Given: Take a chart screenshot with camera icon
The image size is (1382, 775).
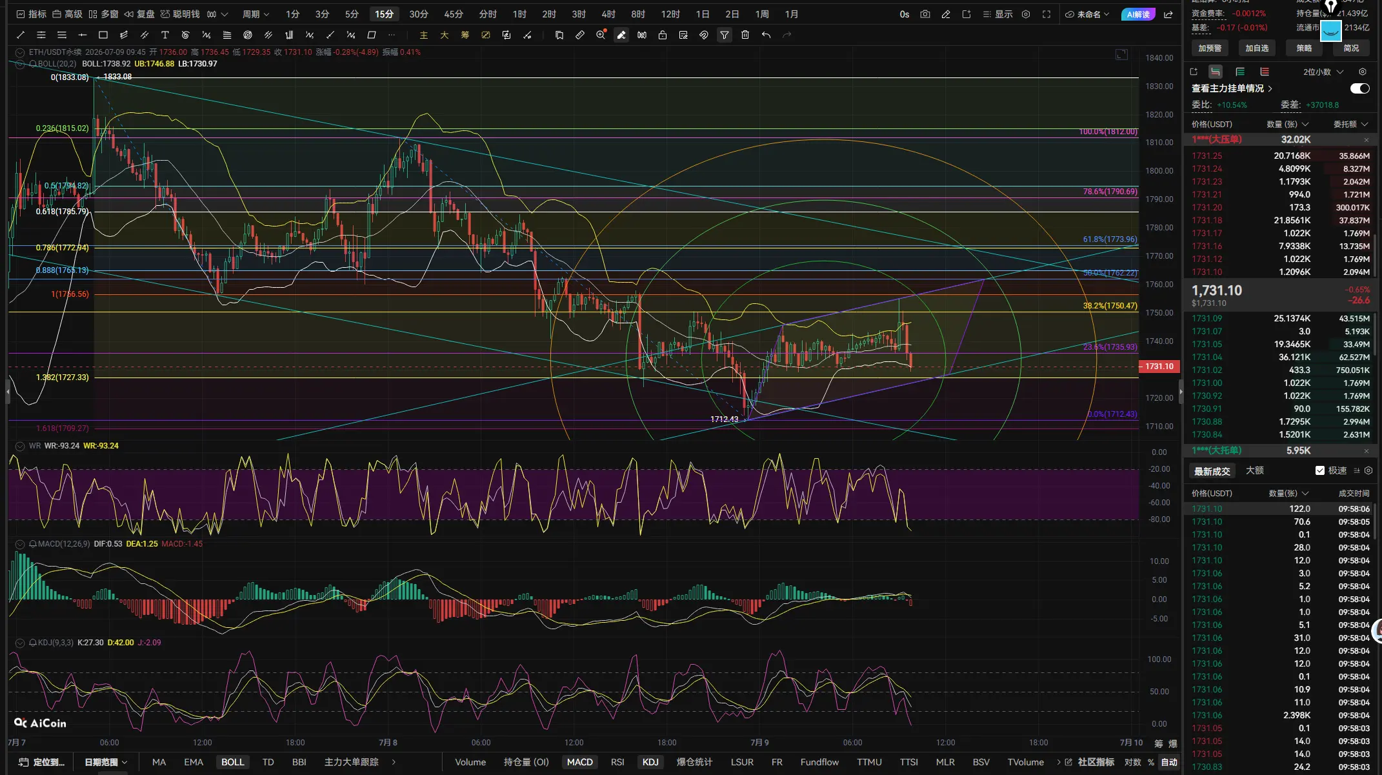Looking at the screenshot, I should pyautogui.click(x=925, y=14).
